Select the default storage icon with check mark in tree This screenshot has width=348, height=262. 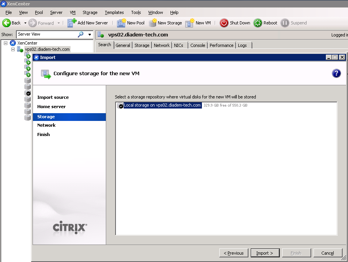28,93
